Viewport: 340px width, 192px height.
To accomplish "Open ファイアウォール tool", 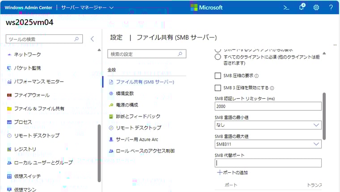I will (32, 95).
